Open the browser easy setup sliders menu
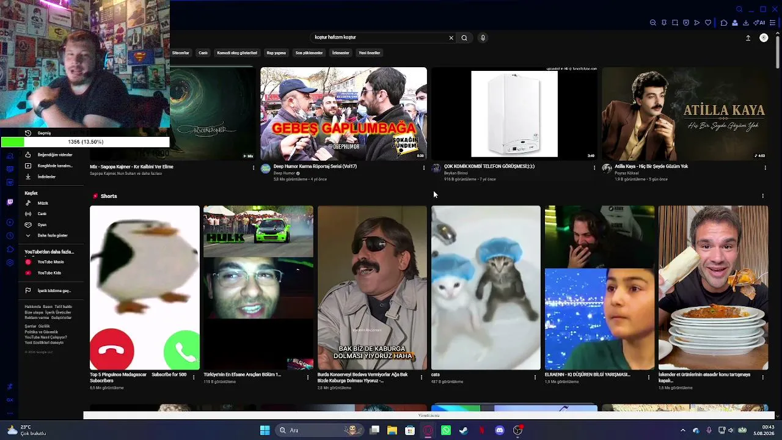Screen dimensions: 782x440 773,23
